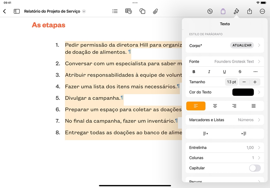
Task: Tap the As etapas heading
Action: (x=49, y=25)
